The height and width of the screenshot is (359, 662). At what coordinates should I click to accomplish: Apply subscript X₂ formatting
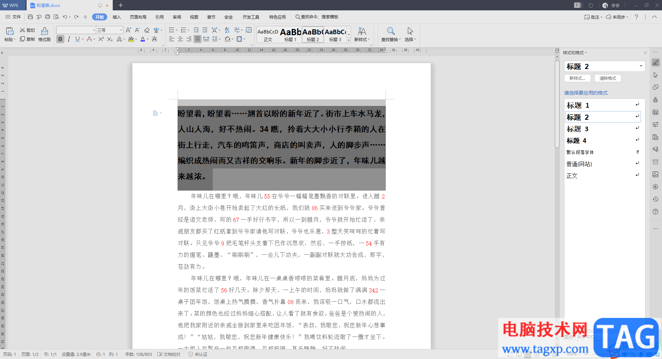pyautogui.click(x=110, y=39)
